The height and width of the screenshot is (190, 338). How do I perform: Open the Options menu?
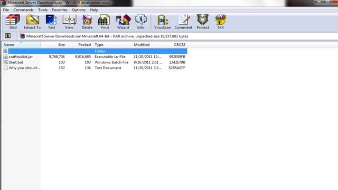click(x=79, y=10)
